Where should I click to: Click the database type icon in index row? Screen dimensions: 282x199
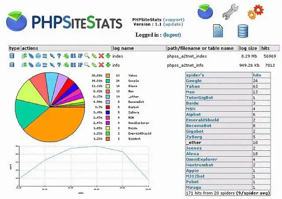(x=12, y=56)
